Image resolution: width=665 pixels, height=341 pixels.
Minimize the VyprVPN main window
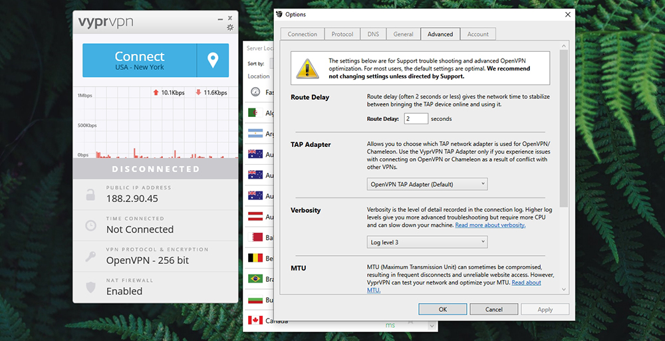(220, 19)
